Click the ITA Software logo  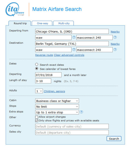click(15, 9)
